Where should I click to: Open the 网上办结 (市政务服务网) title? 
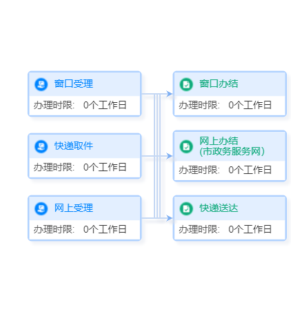pyautogui.click(x=232, y=146)
